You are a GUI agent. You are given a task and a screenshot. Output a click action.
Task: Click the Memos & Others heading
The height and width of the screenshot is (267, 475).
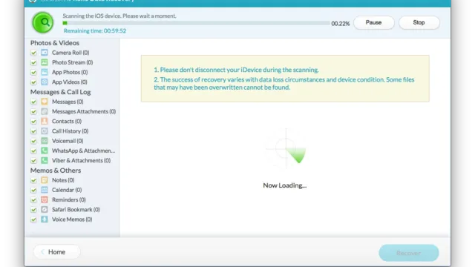pyautogui.click(x=56, y=171)
